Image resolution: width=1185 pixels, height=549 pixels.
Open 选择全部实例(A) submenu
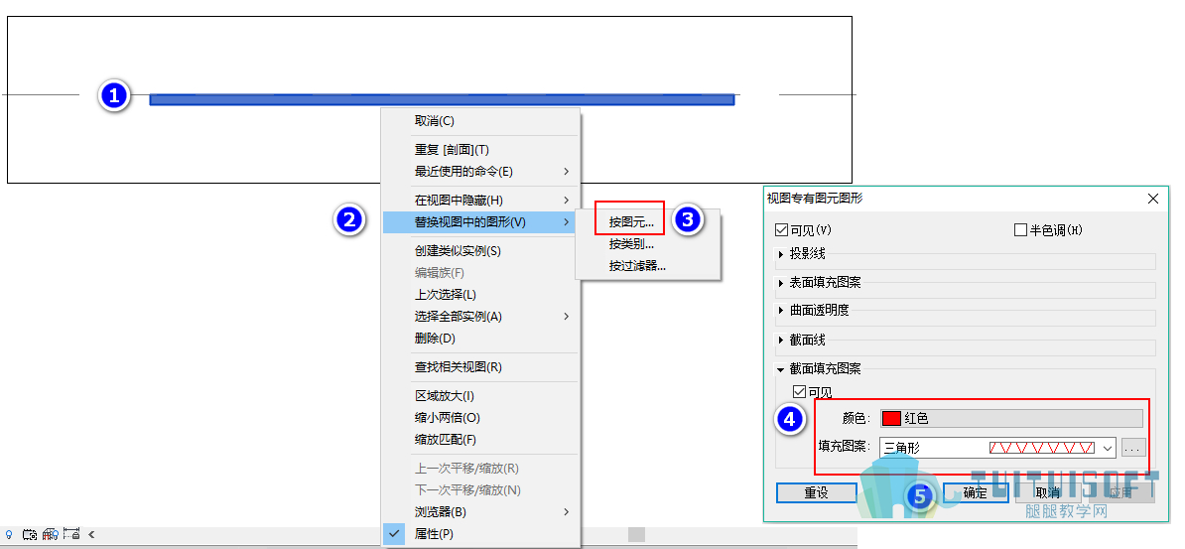(x=480, y=317)
